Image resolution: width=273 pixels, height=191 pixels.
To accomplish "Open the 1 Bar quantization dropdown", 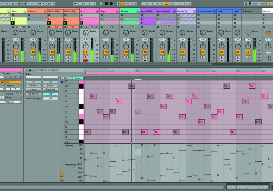I will 50,3.
